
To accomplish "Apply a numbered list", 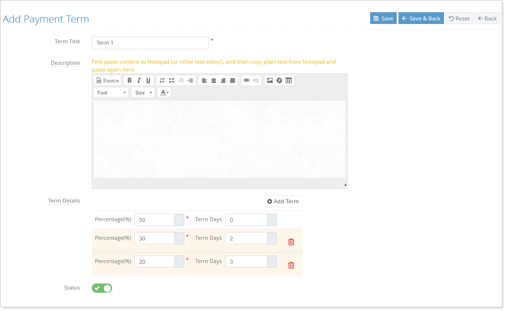I will (x=162, y=80).
